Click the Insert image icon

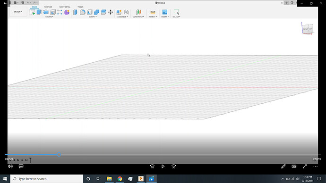pyautogui.click(x=165, y=12)
